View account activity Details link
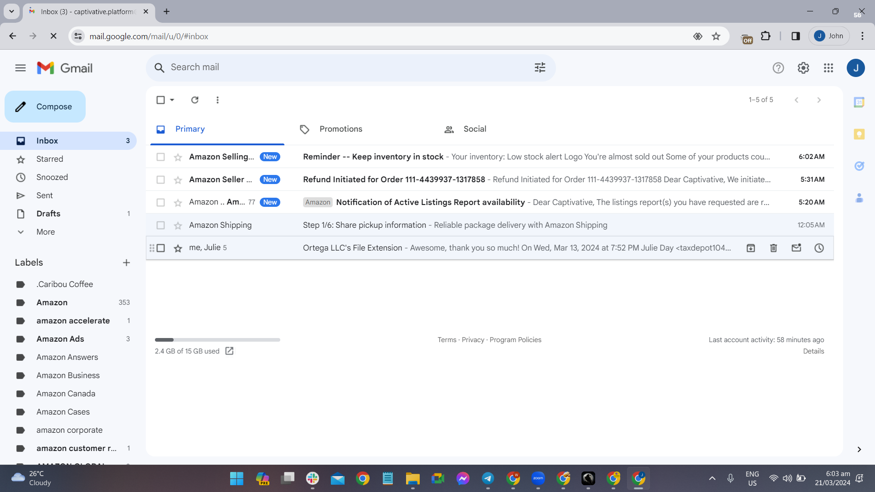875x492 pixels. [x=813, y=351]
